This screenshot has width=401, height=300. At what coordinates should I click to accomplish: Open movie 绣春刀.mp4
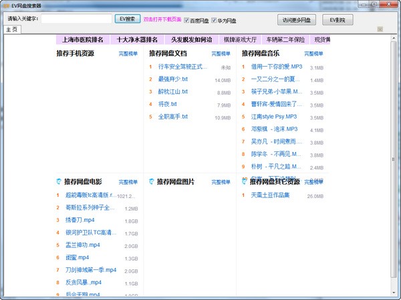pyautogui.click(x=80, y=220)
